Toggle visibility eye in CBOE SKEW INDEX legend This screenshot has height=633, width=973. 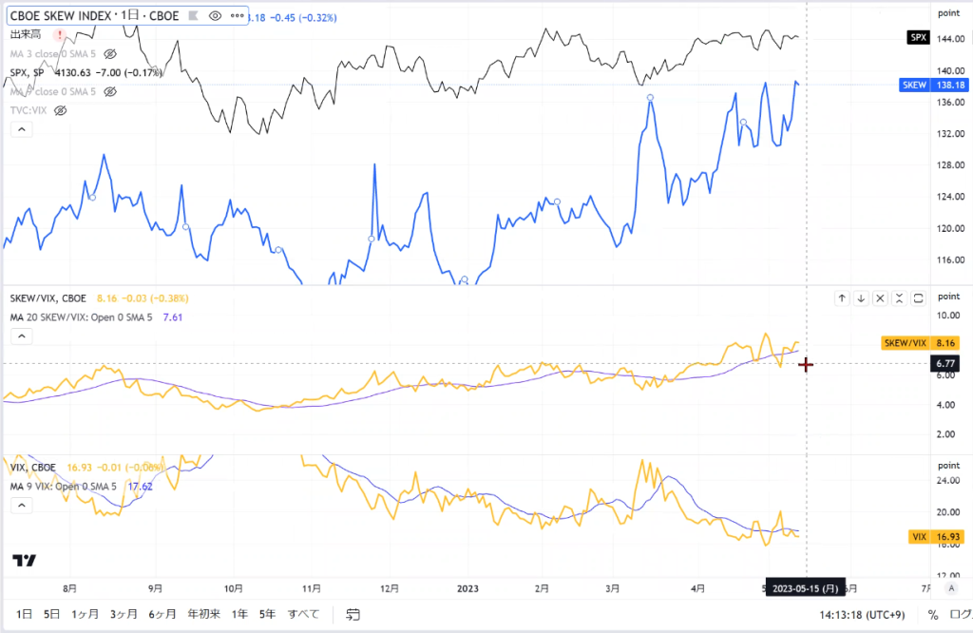point(215,16)
